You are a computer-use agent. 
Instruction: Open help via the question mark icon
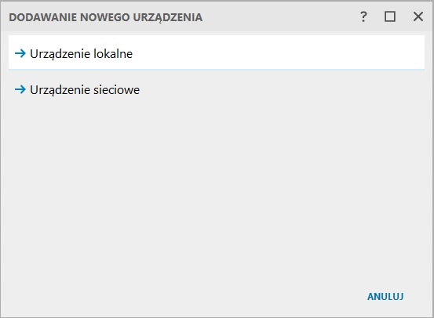coord(363,17)
